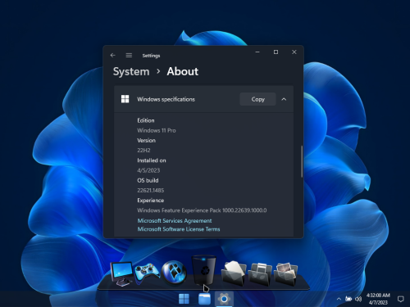Select the 4/5/2023 installed on value
The width and height of the screenshot is (410, 307).
pyautogui.click(x=148, y=170)
